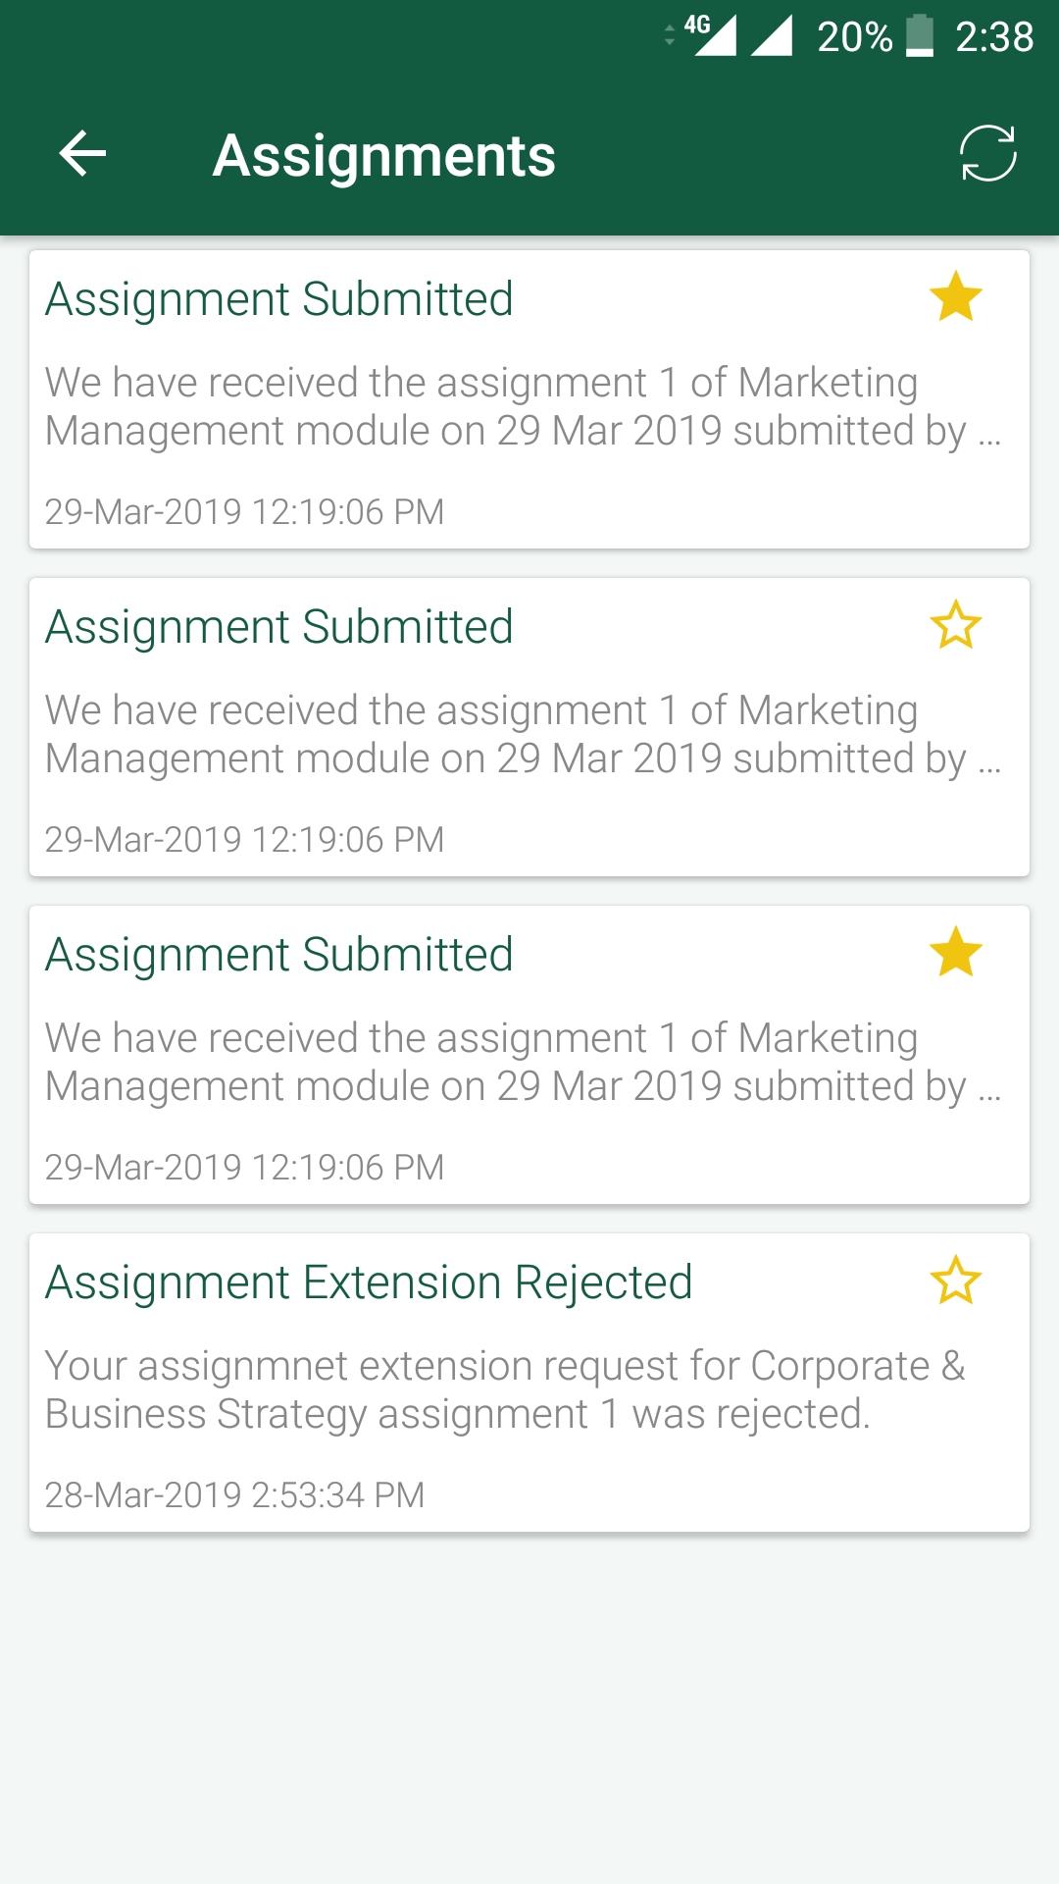Open the second Assignment Submitted title
The width and height of the screenshot is (1059, 1884).
click(279, 627)
